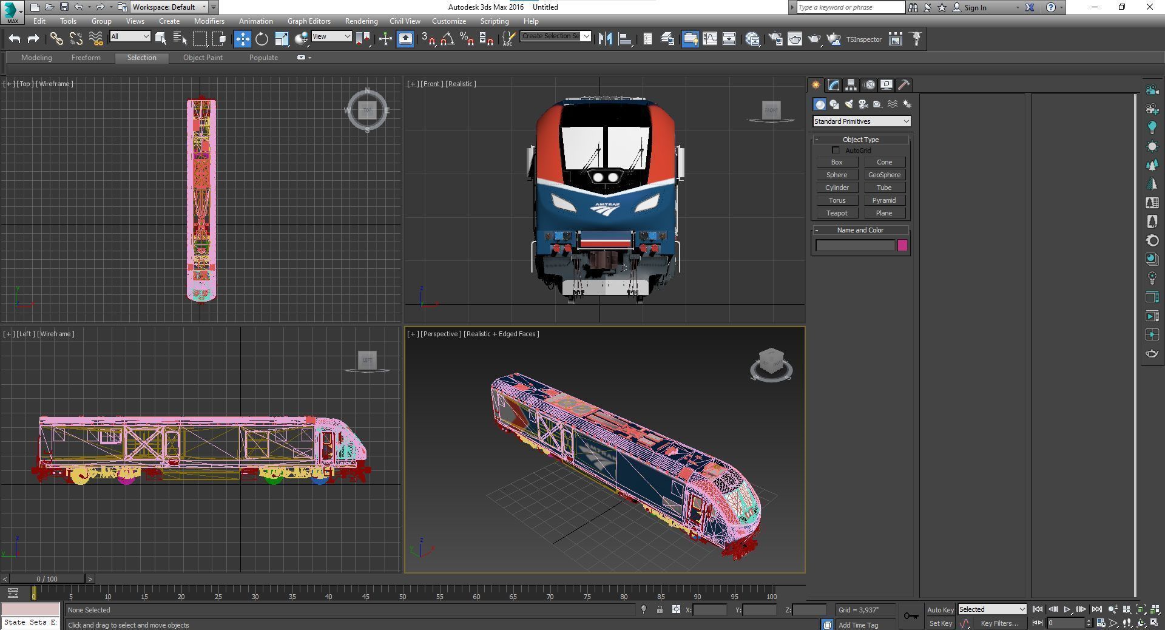Toggle the 3D Snaps button
Viewport: 1165px width, 630px height.
(x=428, y=39)
